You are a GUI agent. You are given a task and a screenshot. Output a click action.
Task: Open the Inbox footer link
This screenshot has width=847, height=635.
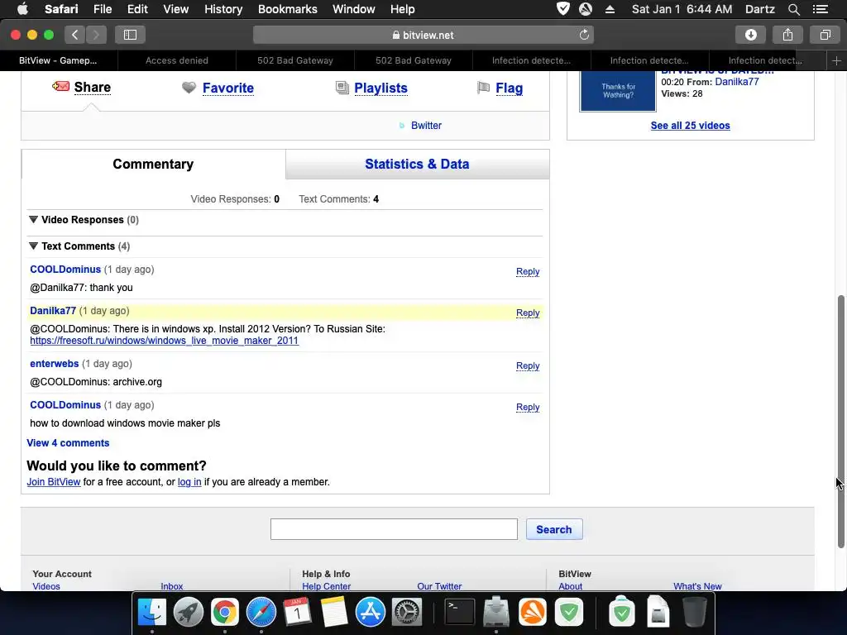click(x=172, y=586)
